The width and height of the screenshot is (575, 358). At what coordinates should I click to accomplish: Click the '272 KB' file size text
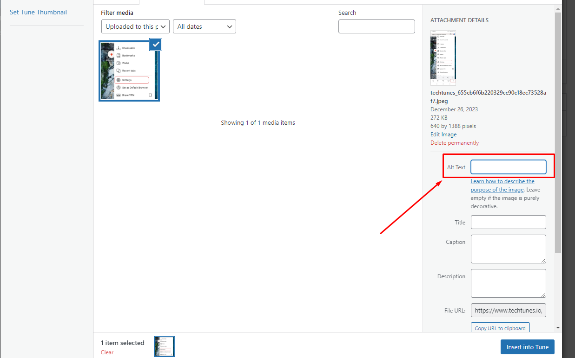[x=439, y=118]
